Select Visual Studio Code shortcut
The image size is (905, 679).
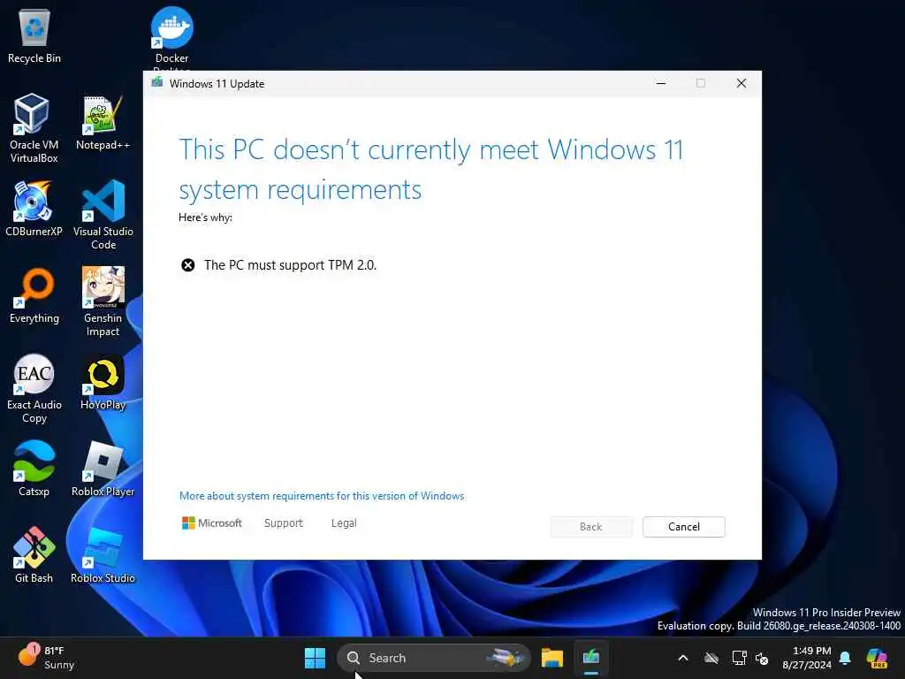click(x=103, y=215)
